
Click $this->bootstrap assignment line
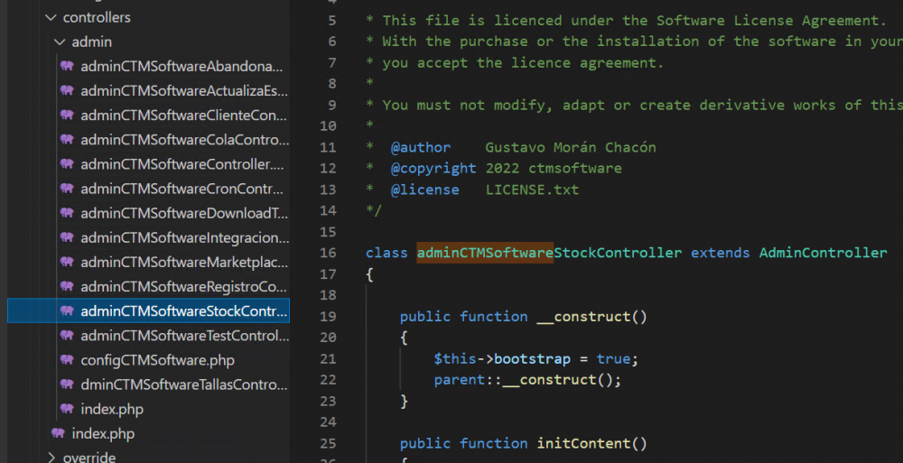(536, 359)
